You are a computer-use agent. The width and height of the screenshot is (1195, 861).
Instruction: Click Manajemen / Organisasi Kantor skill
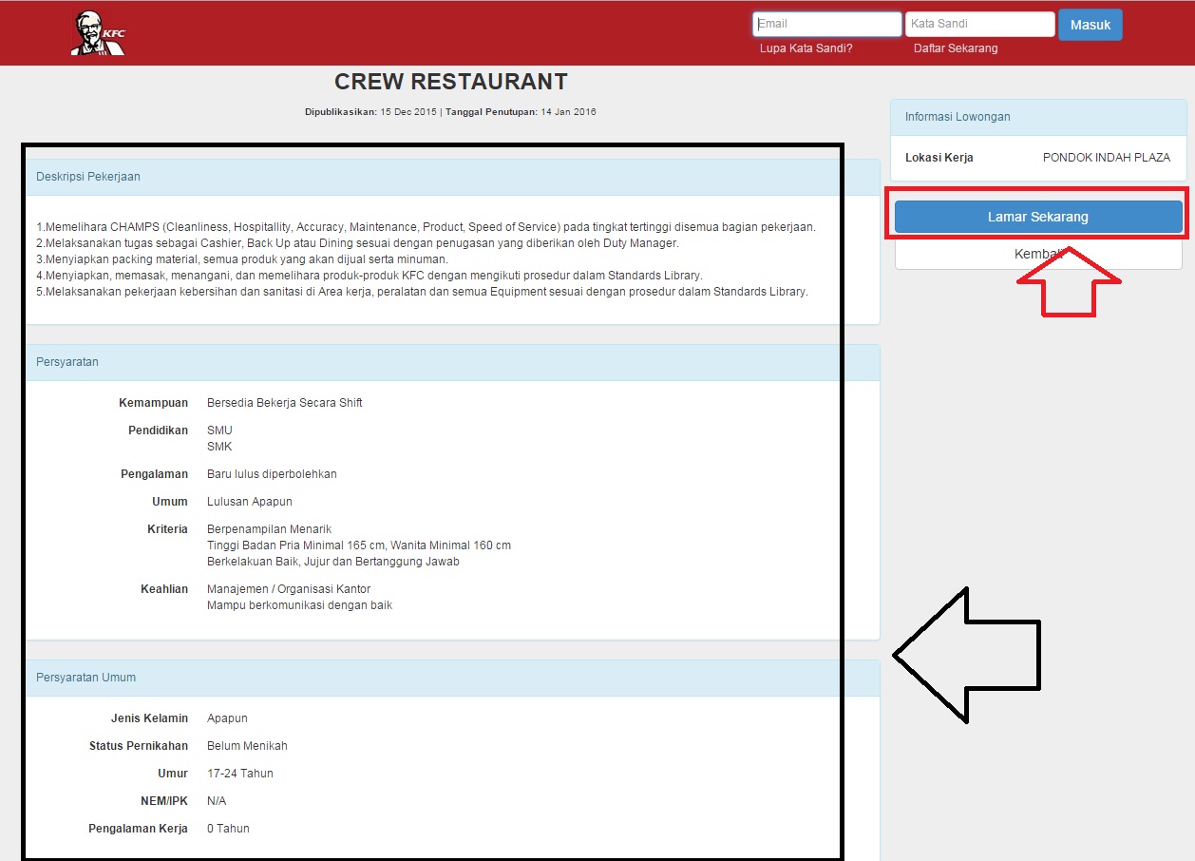coord(289,589)
